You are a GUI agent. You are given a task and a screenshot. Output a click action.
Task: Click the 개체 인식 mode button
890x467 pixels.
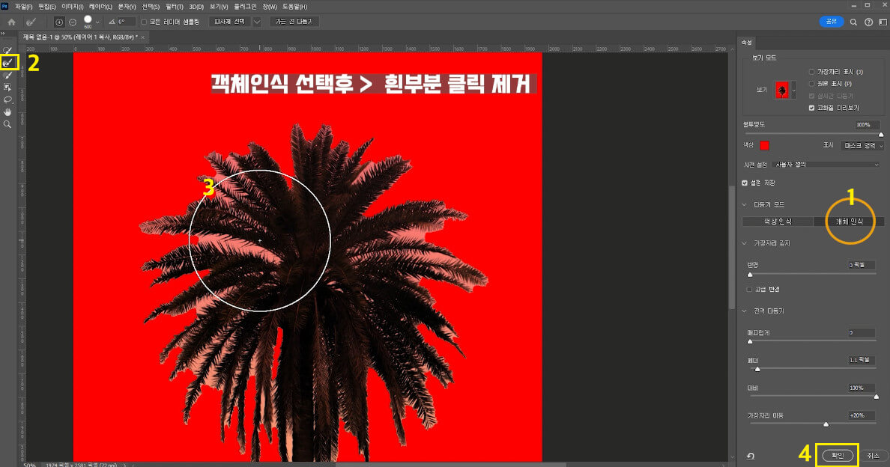click(849, 221)
